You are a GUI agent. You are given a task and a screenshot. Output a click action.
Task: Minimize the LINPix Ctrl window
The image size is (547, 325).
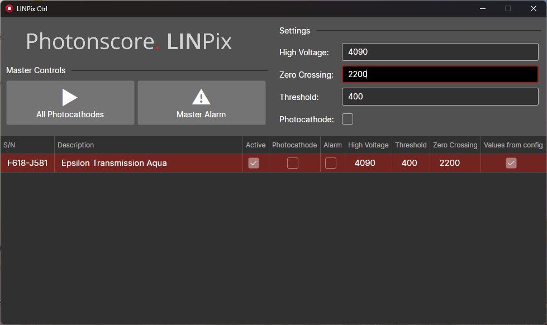click(483, 8)
